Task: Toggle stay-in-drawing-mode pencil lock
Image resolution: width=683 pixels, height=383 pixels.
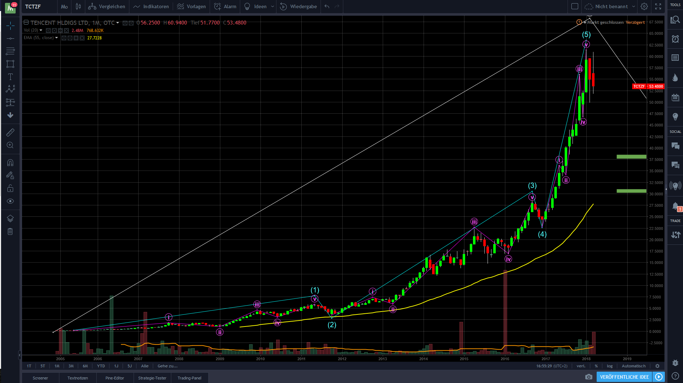Action: (10, 176)
